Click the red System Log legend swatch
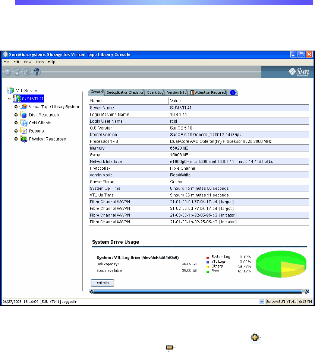The image size is (315, 352). (x=208, y=257)
